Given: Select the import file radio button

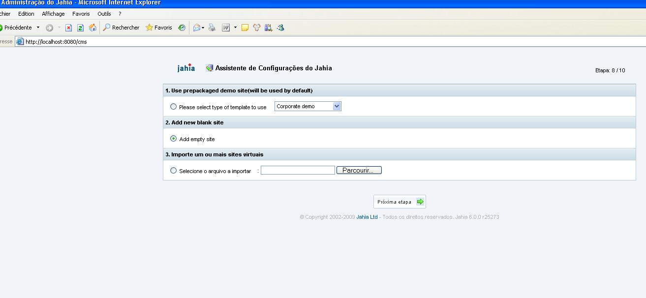Looking at the screenshot, I should click(x=173, y=171).
